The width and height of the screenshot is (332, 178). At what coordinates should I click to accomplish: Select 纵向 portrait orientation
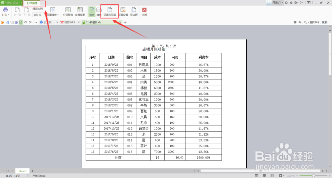click(x=92, y=11)
